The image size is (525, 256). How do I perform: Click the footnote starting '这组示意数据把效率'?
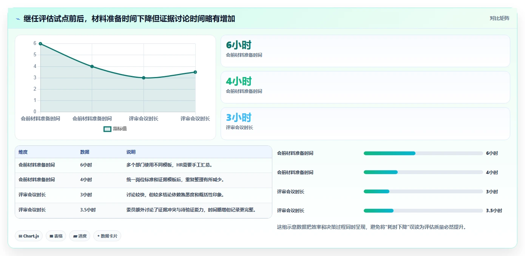coord(372,227)
